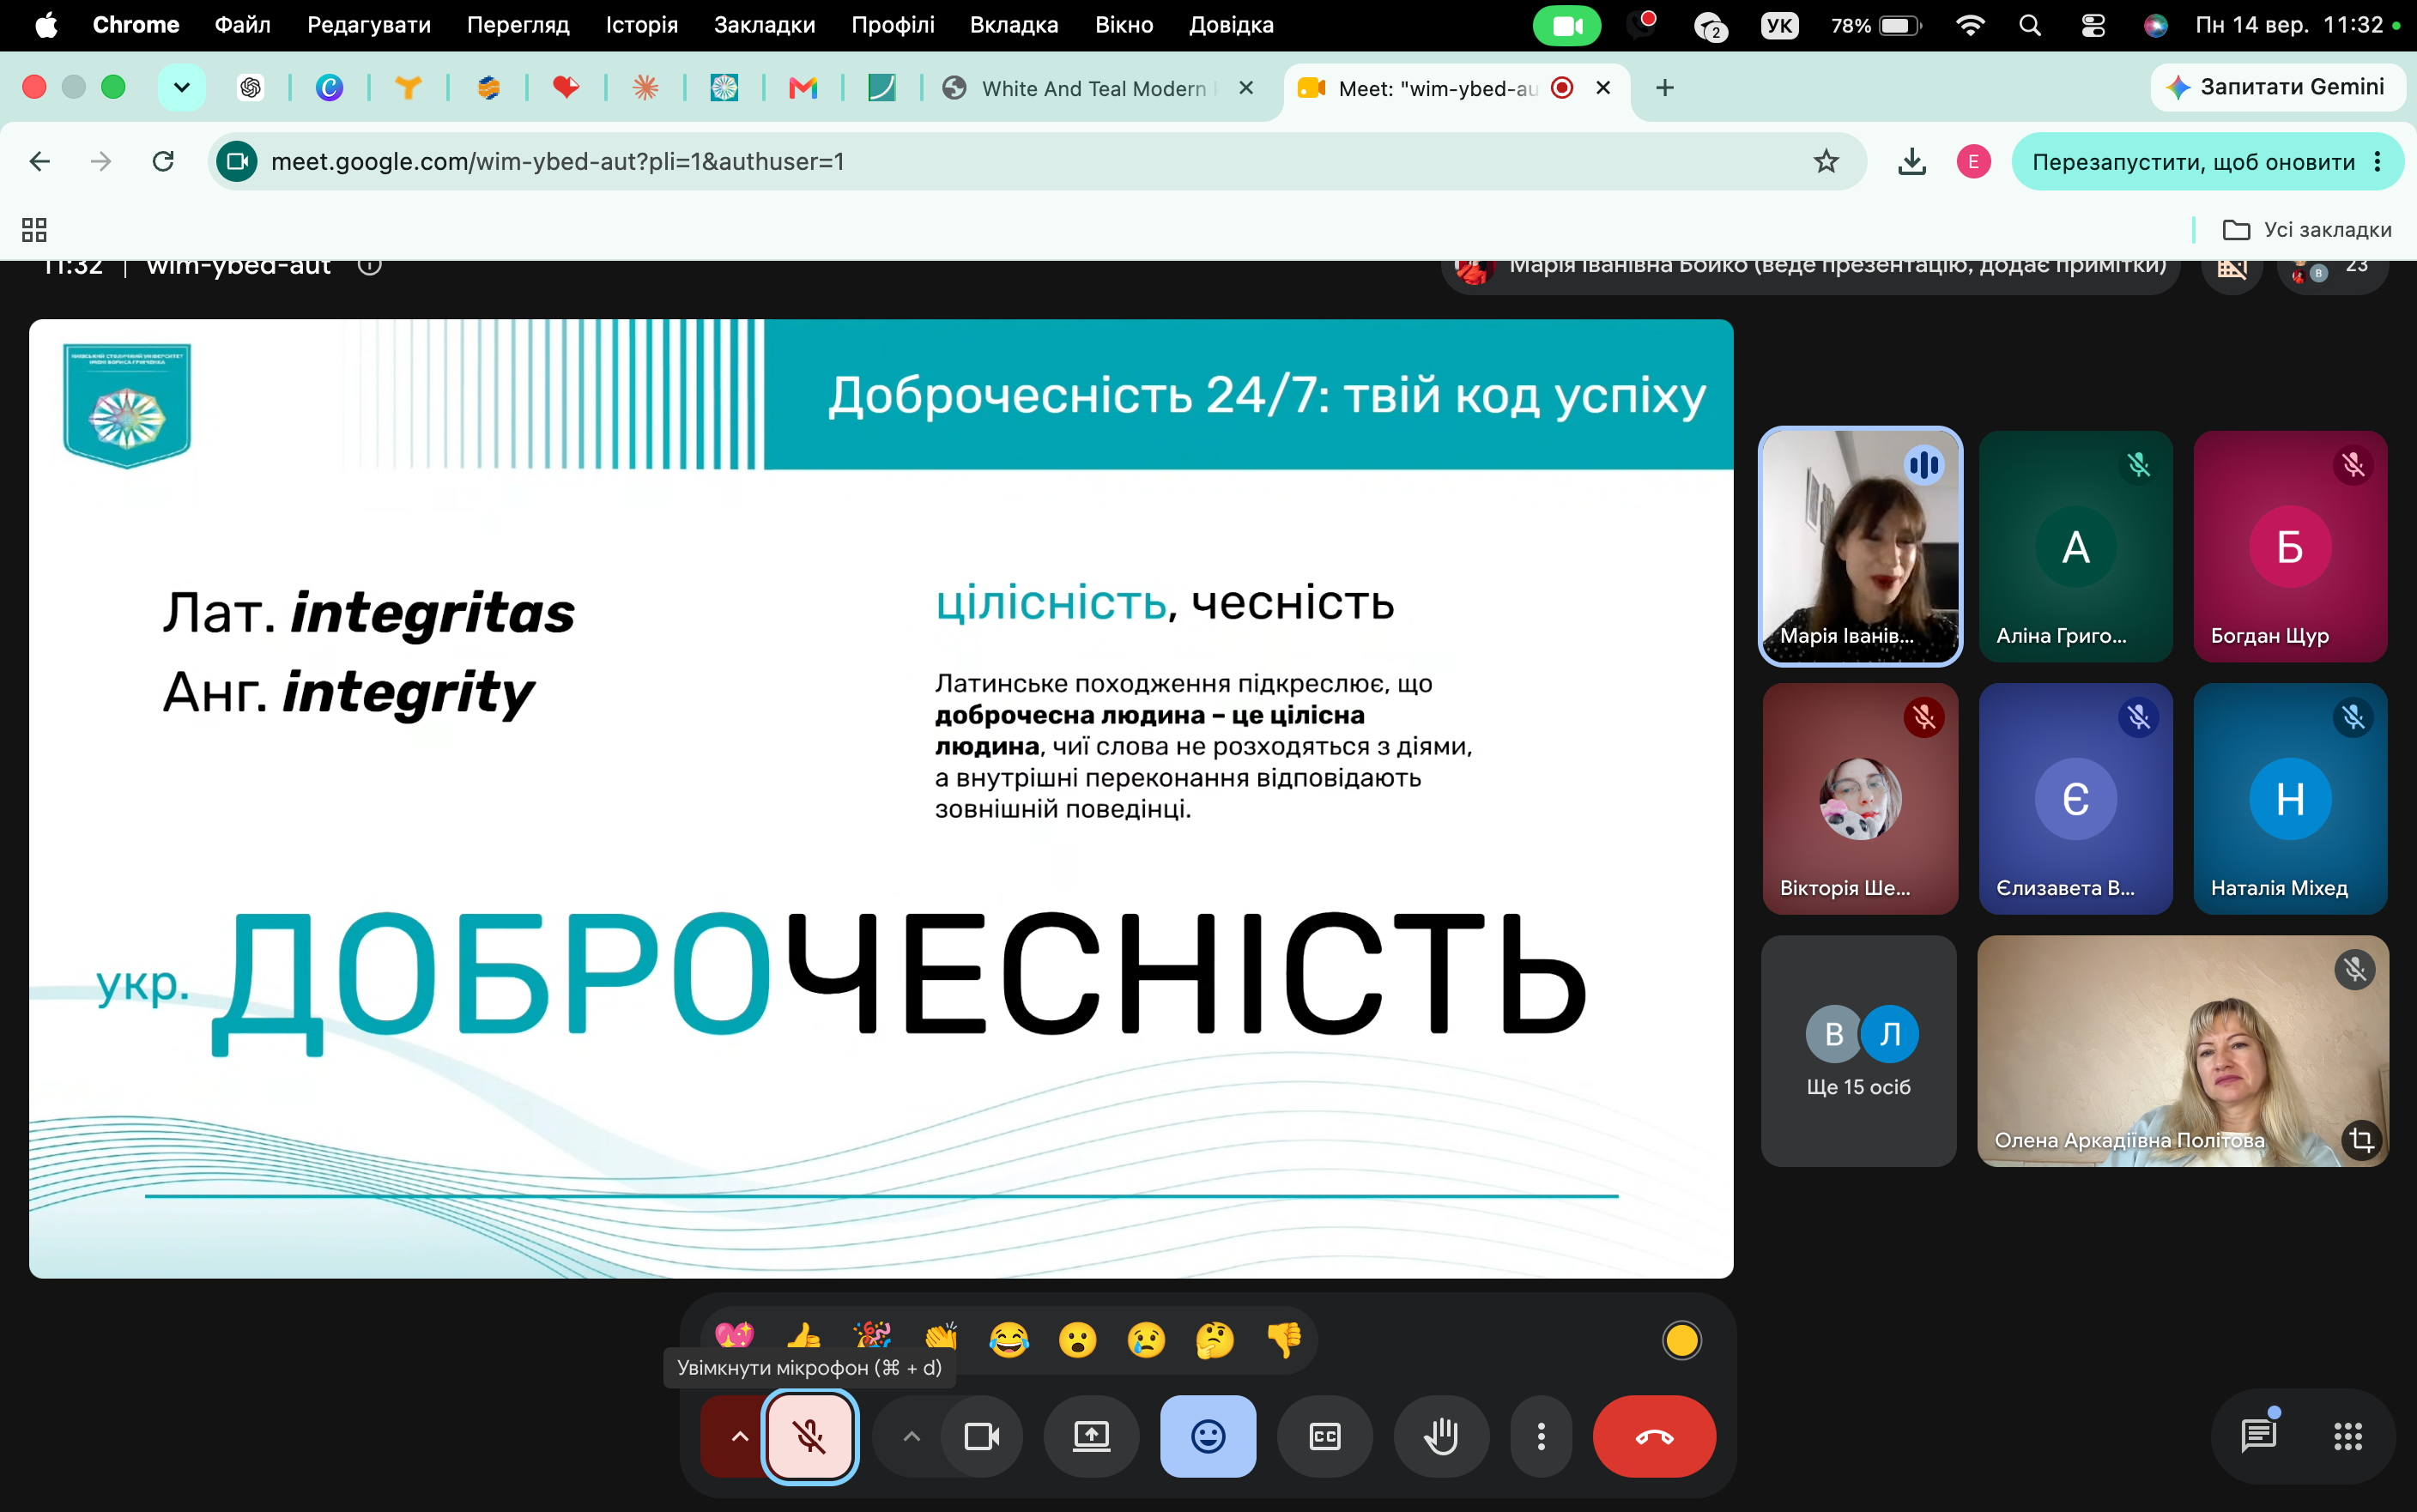Open 'Файл' menu
Viewport: 2417px width, 1512px height.
[x=242, y=25]
